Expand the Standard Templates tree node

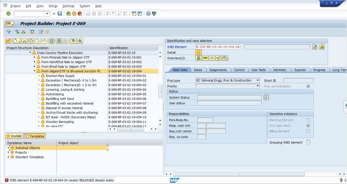8,157
